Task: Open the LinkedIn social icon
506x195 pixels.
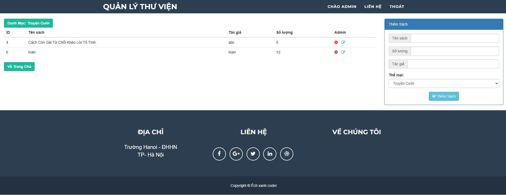Action: [270, 154]
